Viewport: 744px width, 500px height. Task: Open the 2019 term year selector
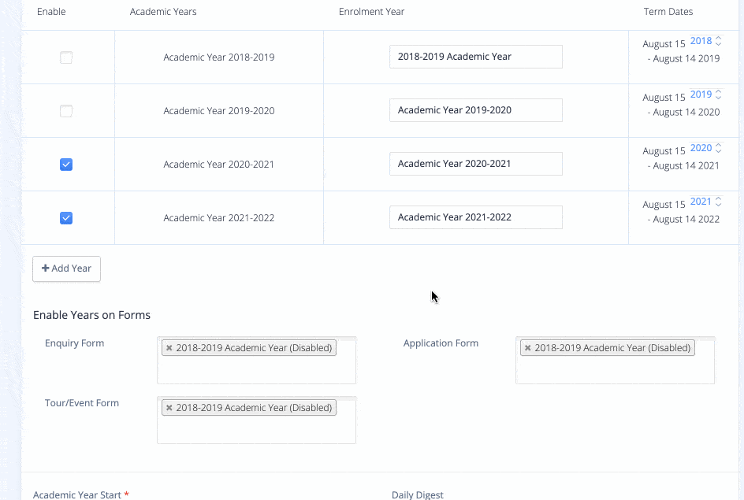pos(705,94)
